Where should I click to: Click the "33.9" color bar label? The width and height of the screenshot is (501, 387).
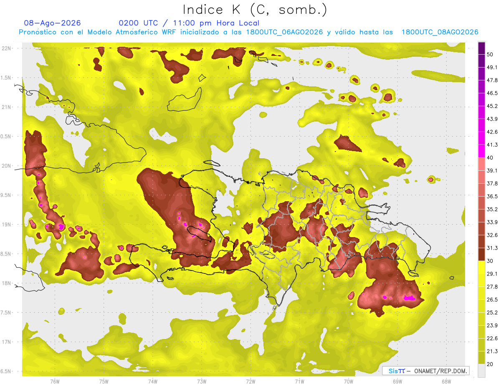point(492,222)
